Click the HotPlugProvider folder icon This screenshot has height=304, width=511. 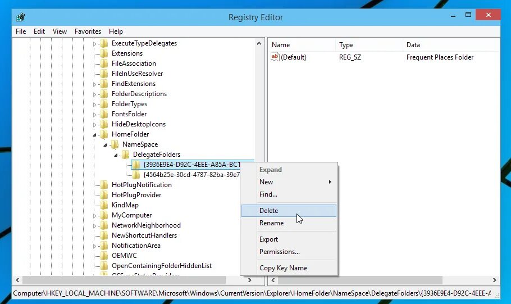click(x=104, y=195)
